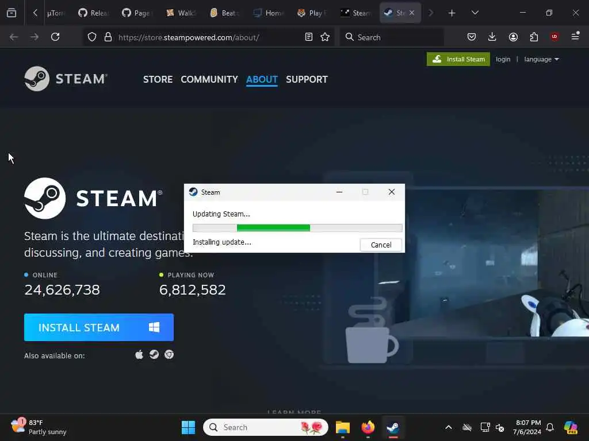Select the Apple macOS download icon
This screenshot has height=441, width=589.
139,355
